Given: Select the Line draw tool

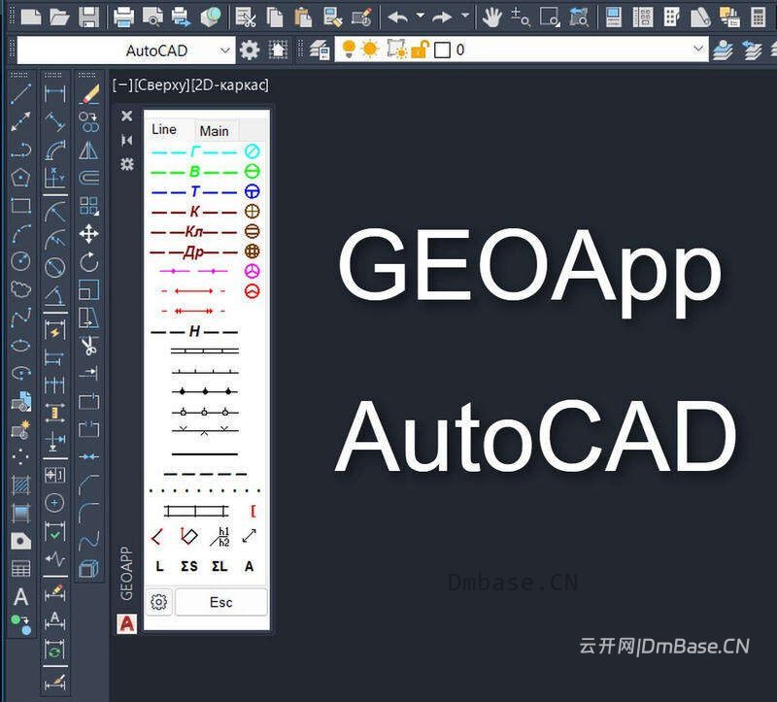Looking at the screenshot, I should [20, 93].
